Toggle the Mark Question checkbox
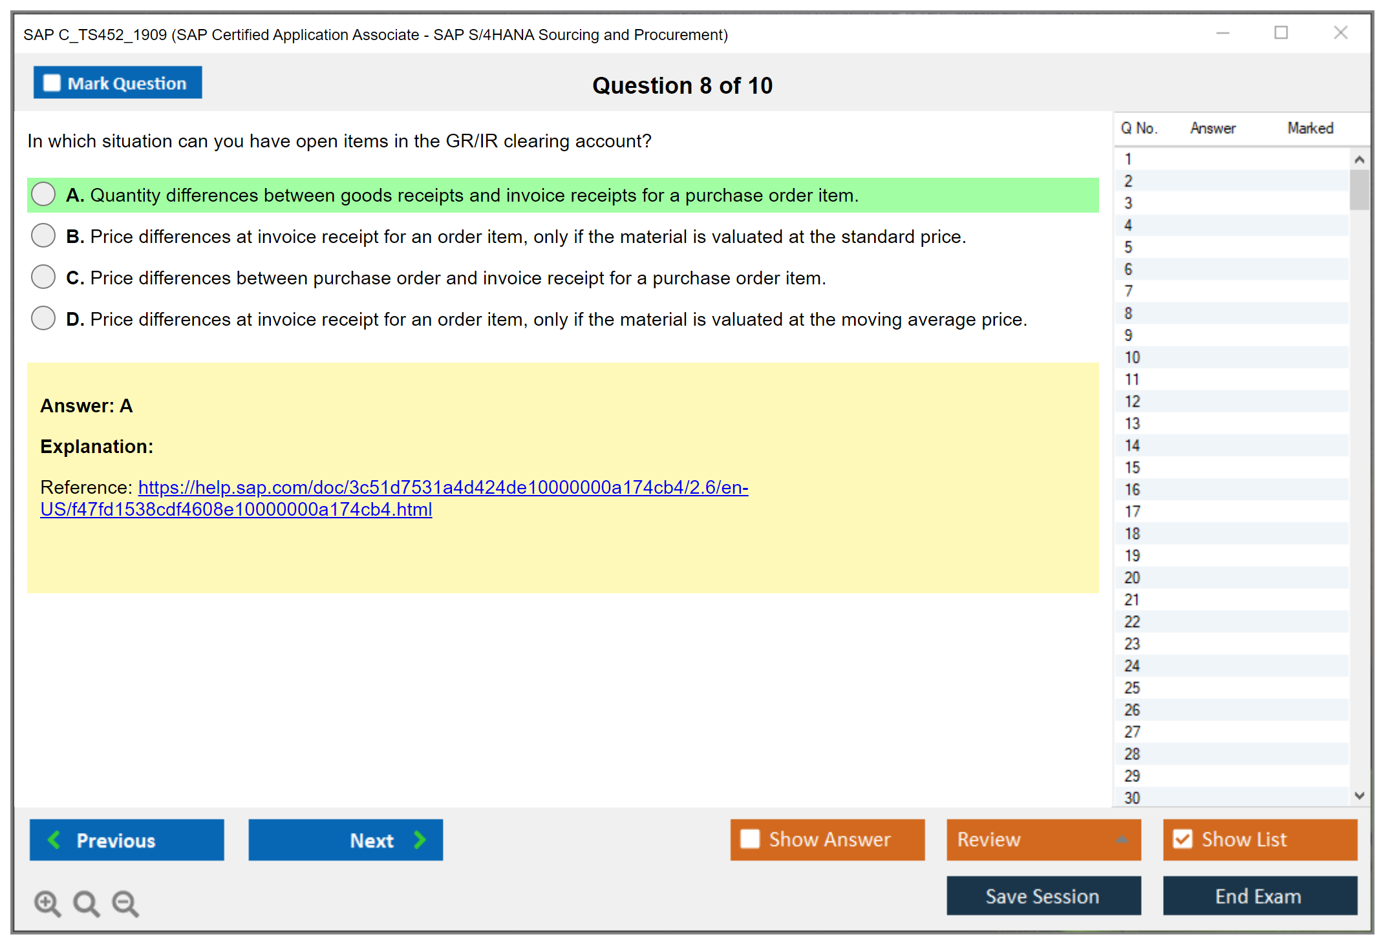1390x950 pixels. [x=52, y=83]
